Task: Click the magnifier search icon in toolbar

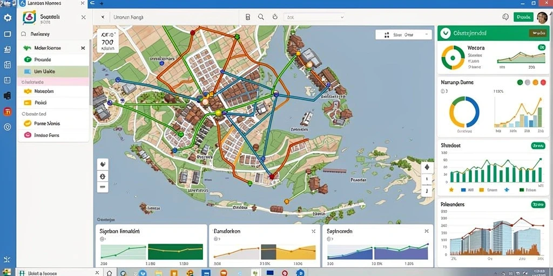Action: tap(261, 17)
